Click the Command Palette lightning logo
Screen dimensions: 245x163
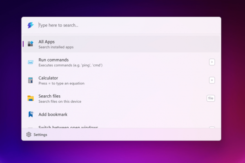[x=30, y=25]
